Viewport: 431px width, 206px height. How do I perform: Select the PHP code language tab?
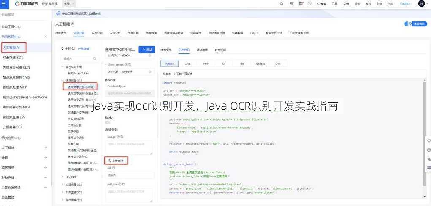(x=206, y=63)
